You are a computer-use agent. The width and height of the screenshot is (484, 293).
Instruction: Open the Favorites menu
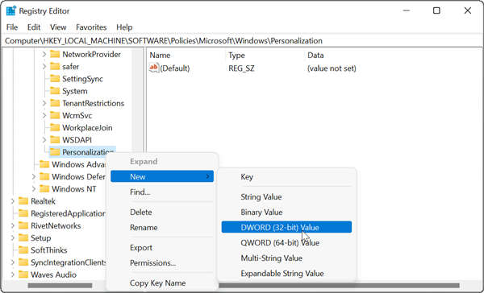pos(91,27)
